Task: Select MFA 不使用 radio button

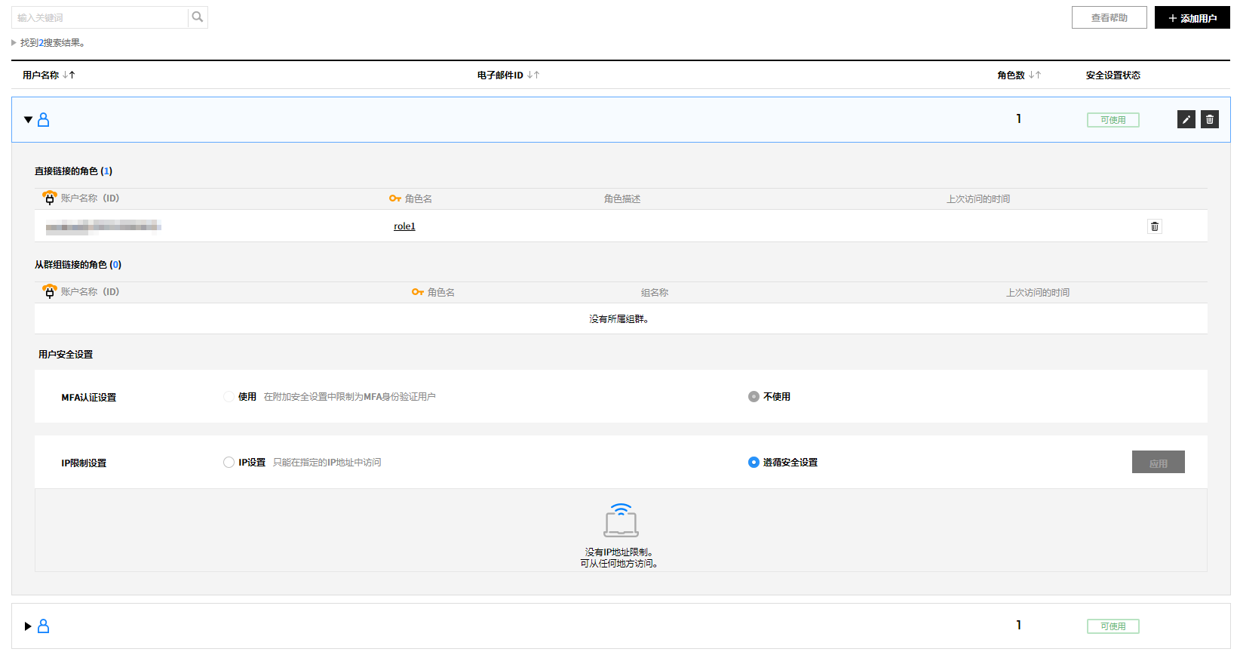Action: [x=754, y=397]
